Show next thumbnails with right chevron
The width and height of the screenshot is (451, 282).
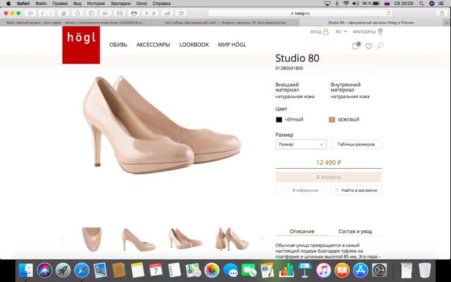pyautogui.click(x=262, y=239)
